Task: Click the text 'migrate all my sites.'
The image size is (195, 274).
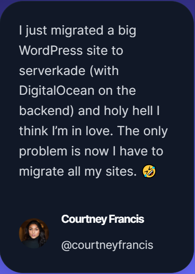Action: [x=78, y=172]
